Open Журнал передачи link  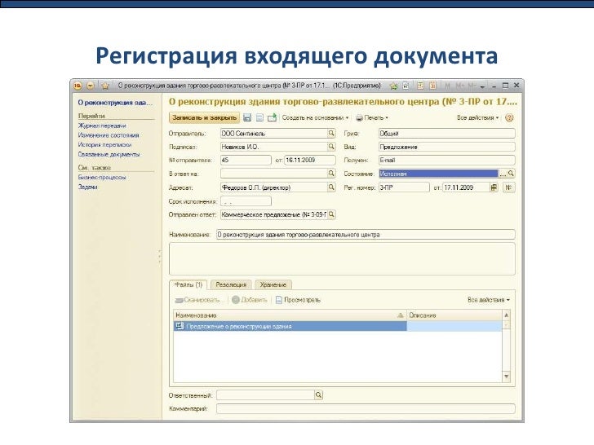[x=102, y=126]
